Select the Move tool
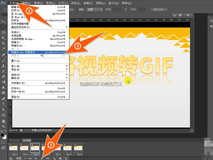Viewport: 213px width, 160px height. [3, 22]
